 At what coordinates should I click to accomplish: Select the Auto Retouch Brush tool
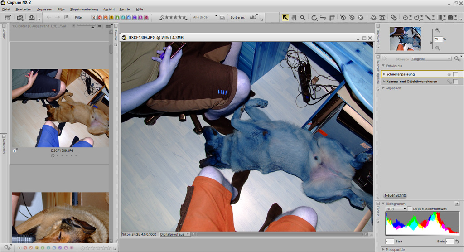[x=393, y=18]
